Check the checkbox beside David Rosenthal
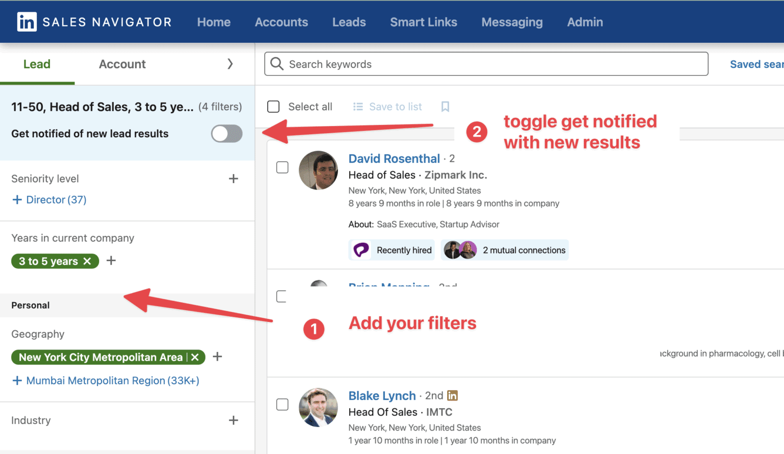This screenshot has width=784, height=454. [x=282, y=167]
